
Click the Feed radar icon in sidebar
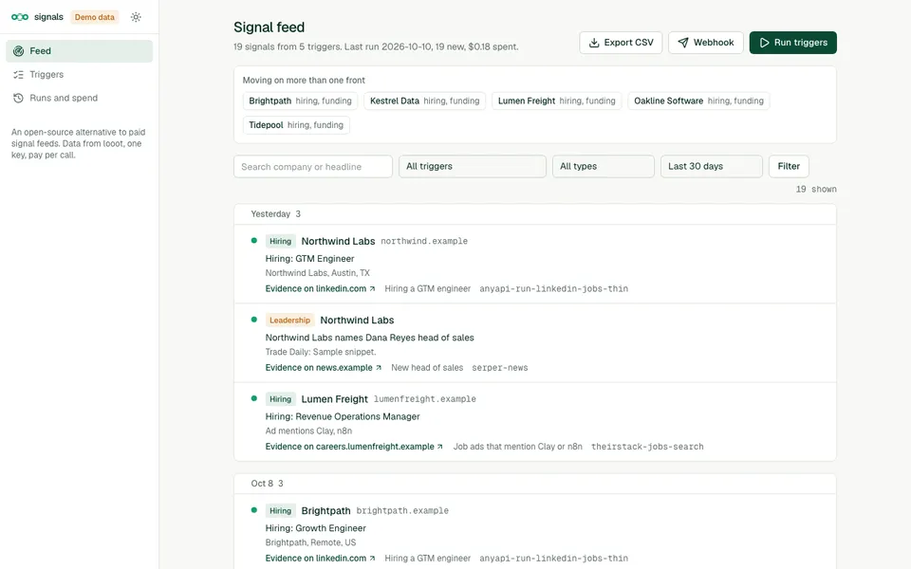[x=19, y=51]
